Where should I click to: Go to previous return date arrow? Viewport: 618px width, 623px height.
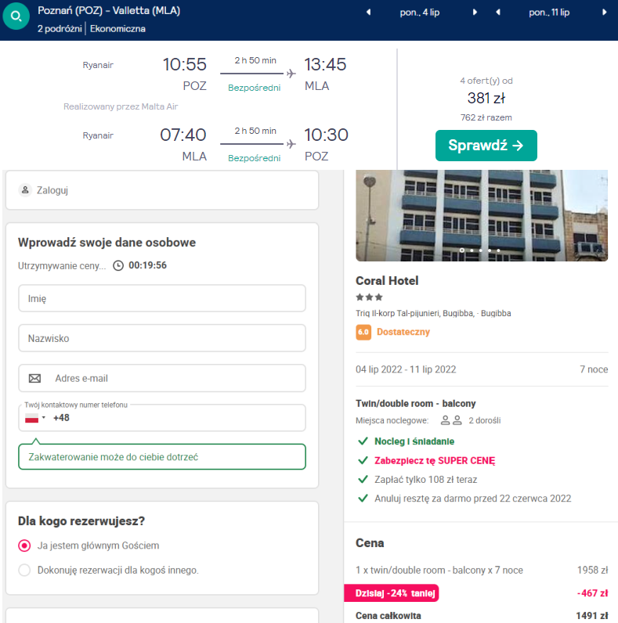498,13
